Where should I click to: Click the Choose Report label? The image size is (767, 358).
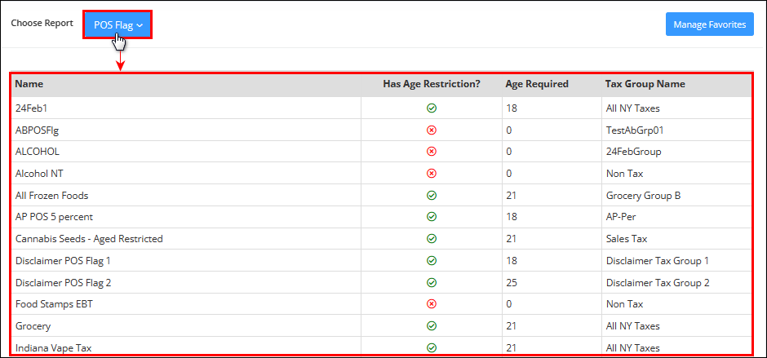pos(42,23)
